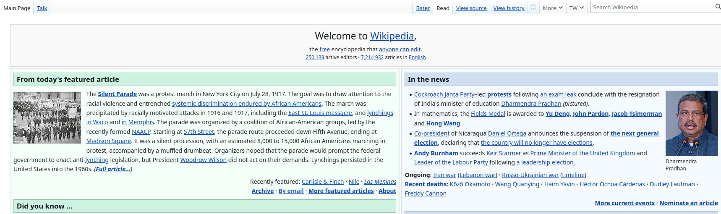Open the Cockroach Janta Party link
Screen dimensions: 721x214
tap(444, 94)
